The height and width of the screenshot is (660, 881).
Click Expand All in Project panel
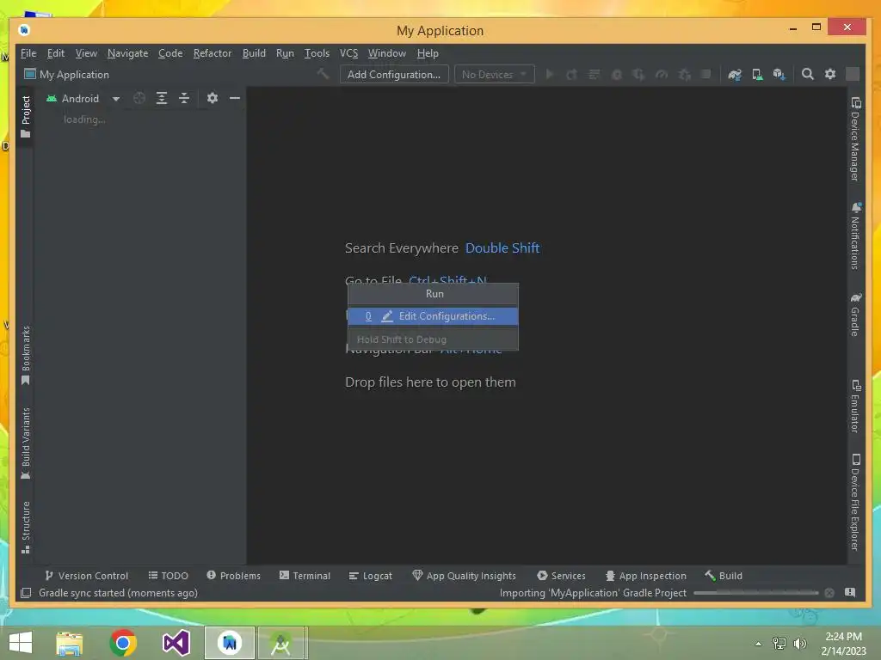click(x=161, y=98)
